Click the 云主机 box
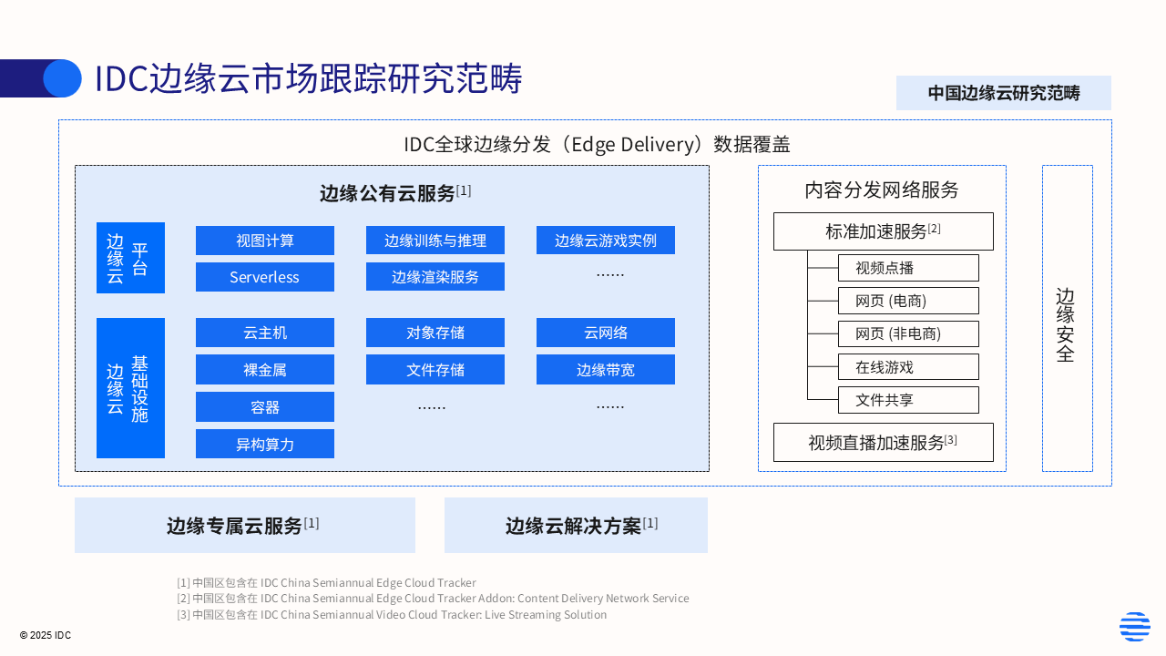Viewport: 1166px width, 656px height. click(x=265, y=333)
